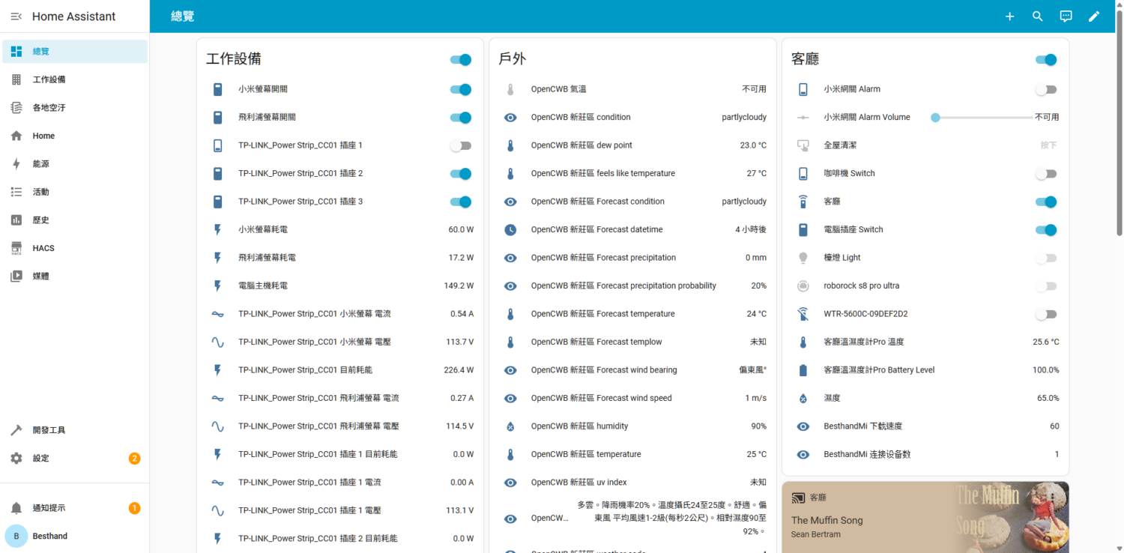Click the plus add icon in header

(1009, 16)
